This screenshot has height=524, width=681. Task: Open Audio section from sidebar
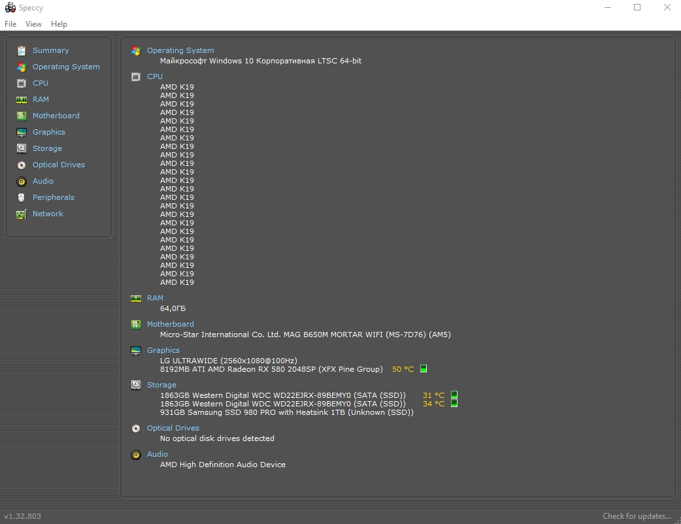43,181
